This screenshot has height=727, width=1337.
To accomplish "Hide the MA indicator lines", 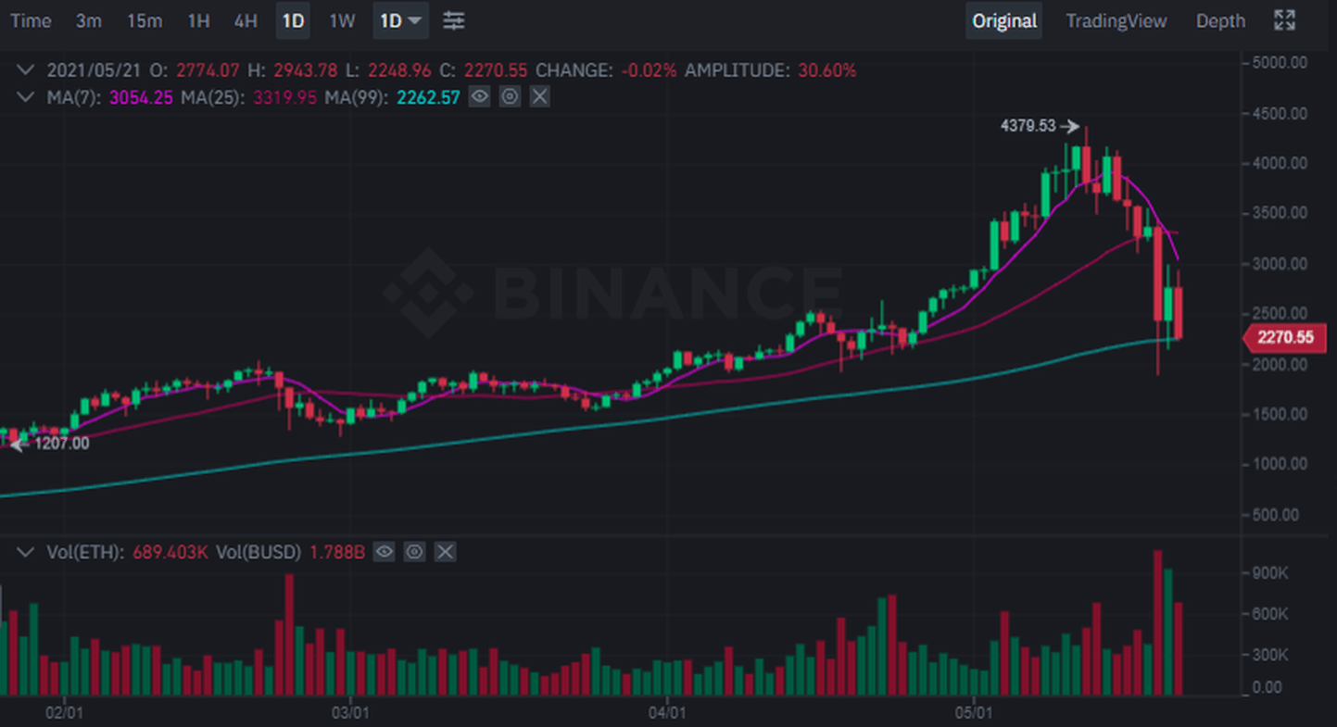I will tap(479, 96).
